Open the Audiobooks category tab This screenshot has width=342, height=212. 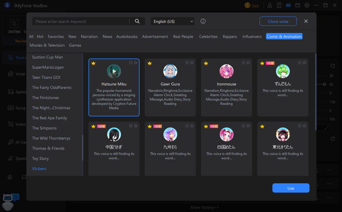tap(127, 36)
